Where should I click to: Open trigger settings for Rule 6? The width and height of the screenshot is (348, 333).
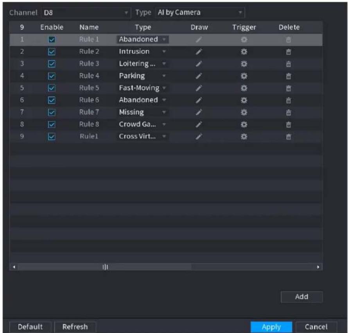point(244,101)
